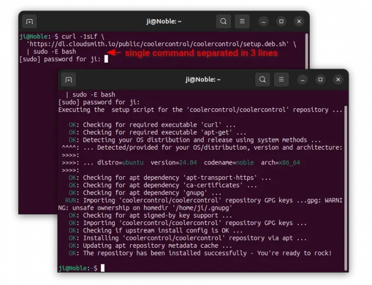
Task: Click the 'apt-transport-https' dependency line
Action: tap(170, 178)
